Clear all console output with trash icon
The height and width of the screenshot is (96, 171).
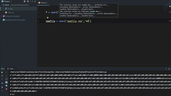(x=6, y=89)
